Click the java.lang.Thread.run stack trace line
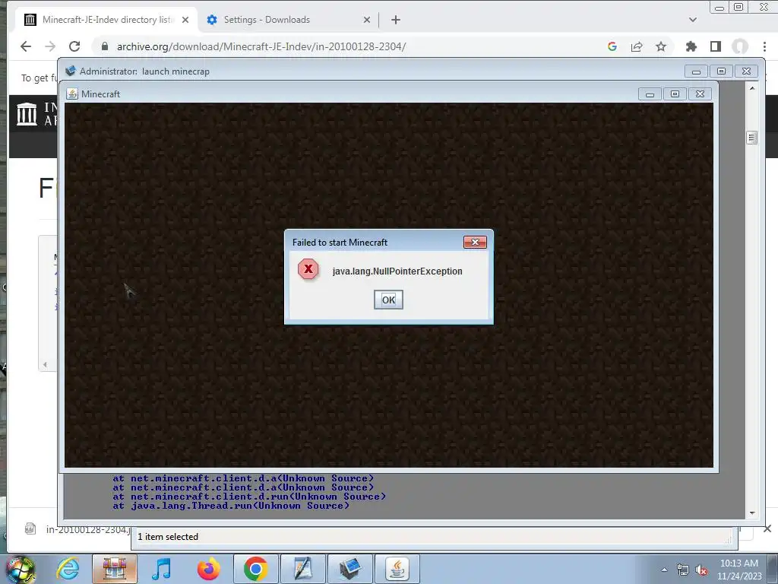This screenshot has height=584, width=778. [x=231, y=506]
